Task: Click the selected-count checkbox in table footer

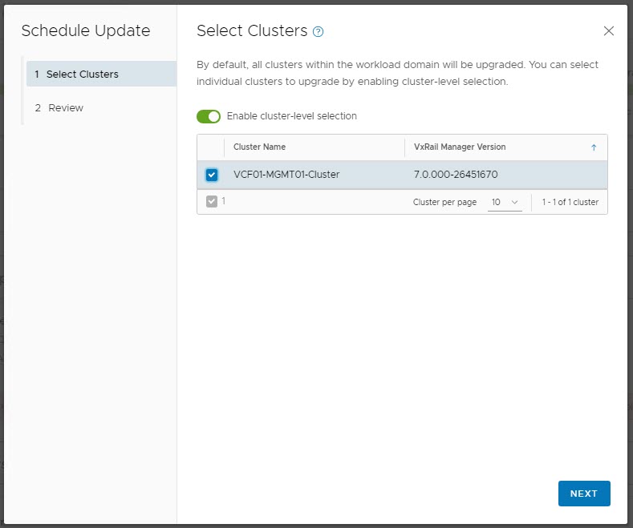Action: [x=211, y=202]
